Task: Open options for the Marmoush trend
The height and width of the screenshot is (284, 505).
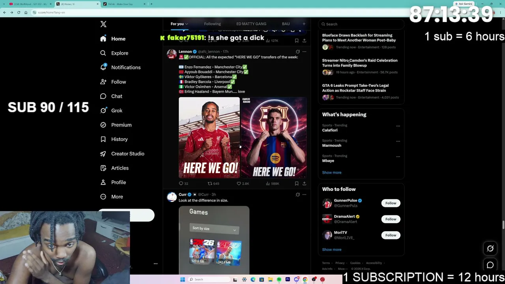Action: pos(398,141)
